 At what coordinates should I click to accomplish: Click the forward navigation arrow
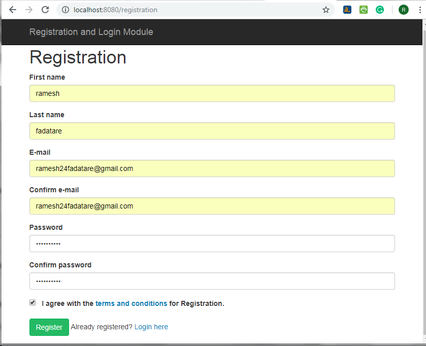[x=29, y=10]
